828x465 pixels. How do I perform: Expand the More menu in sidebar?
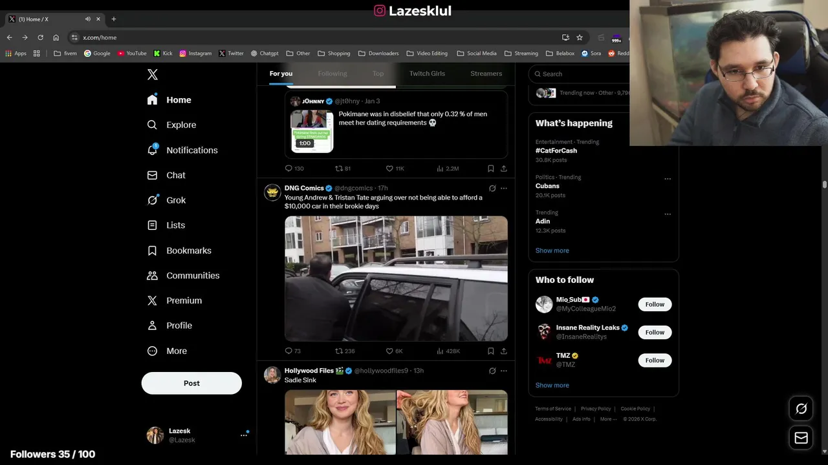tap(168, 351)
